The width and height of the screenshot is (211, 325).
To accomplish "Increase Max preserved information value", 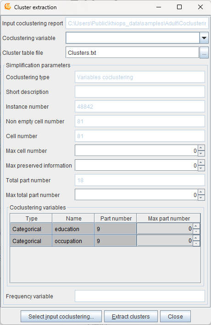I will coord(201,162).
